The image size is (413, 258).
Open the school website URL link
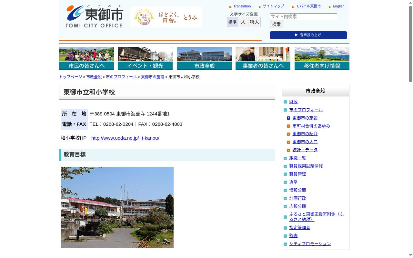(x=125, y=138)
